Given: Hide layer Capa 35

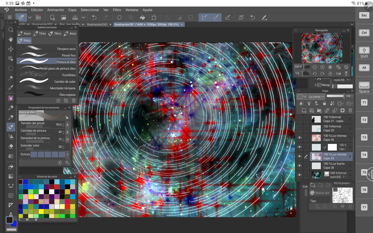Looking at the screenshot, I should coord(300,156).
